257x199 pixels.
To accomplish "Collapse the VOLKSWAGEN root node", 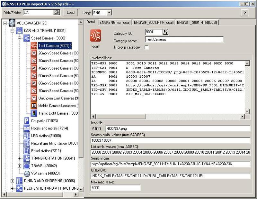I will click(x=5, y=23).
